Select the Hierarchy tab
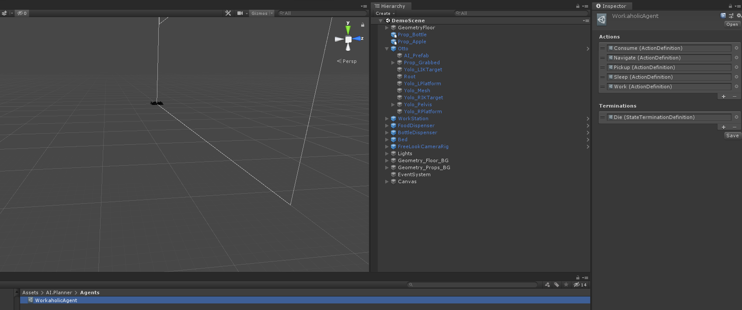 pyautogui.click(x=390, y=6)
